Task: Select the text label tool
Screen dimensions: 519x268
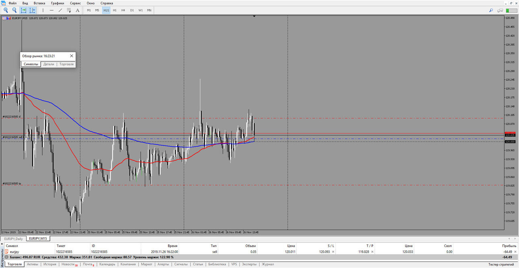Action: coord(77,10)
